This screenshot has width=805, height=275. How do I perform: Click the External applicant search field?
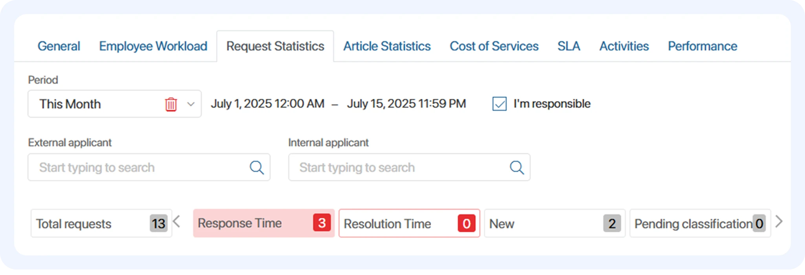point(137,167)
